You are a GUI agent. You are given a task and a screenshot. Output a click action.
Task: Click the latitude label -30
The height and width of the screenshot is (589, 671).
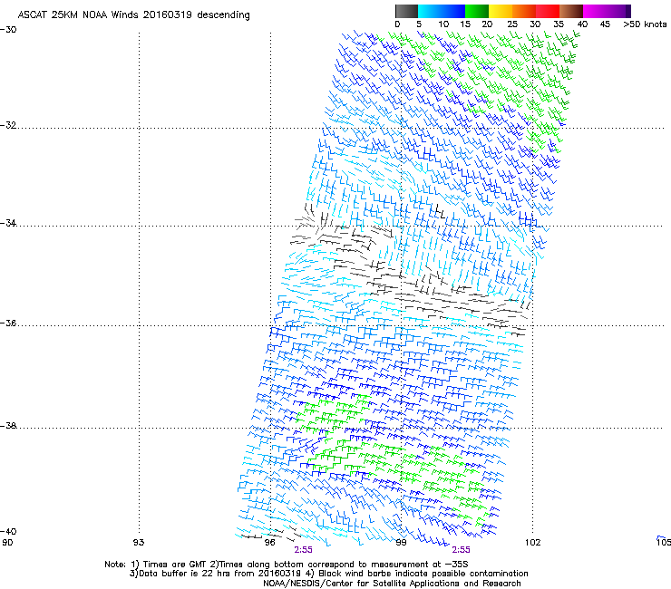[x=8, y=30]
